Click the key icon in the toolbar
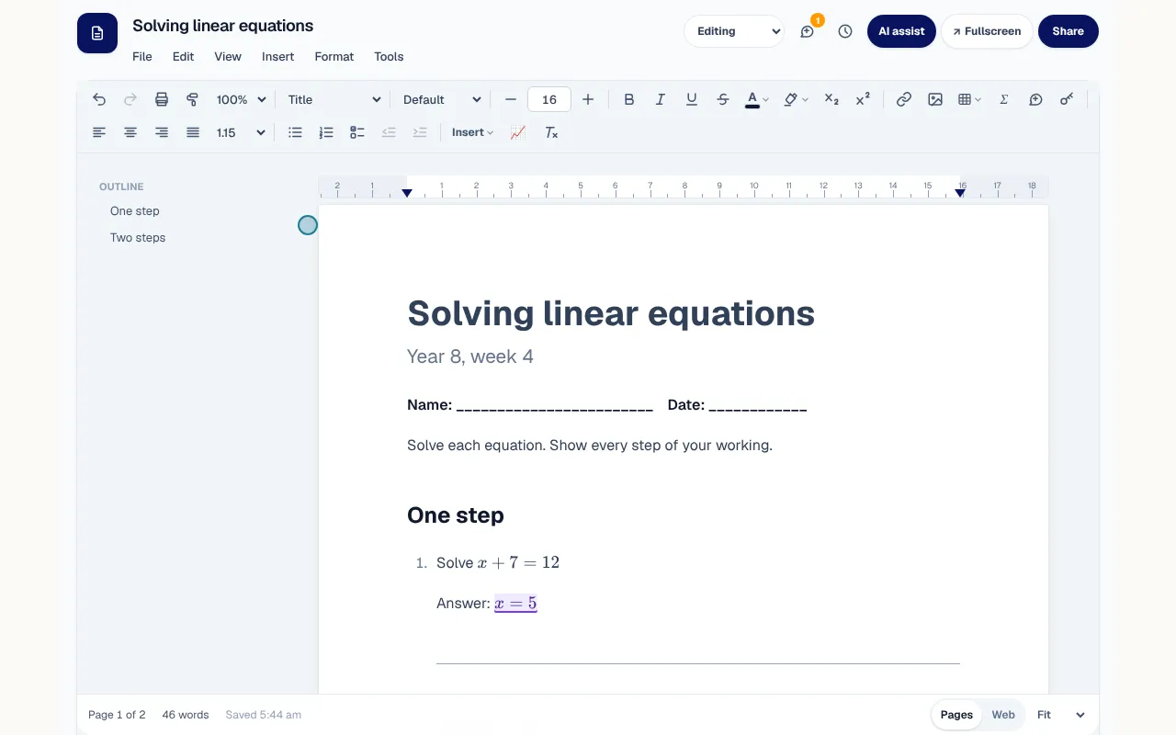1176x735 pixels. coord(1067,99)
